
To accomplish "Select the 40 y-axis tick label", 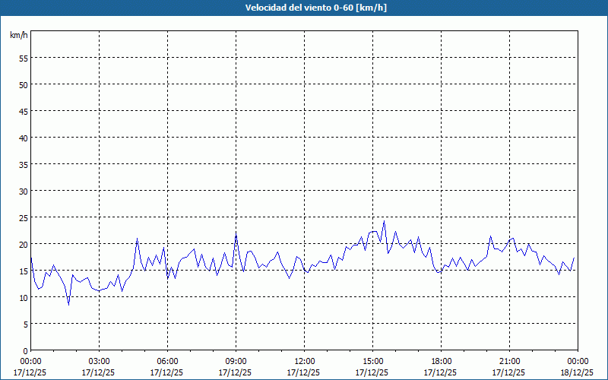I will 23,138.
